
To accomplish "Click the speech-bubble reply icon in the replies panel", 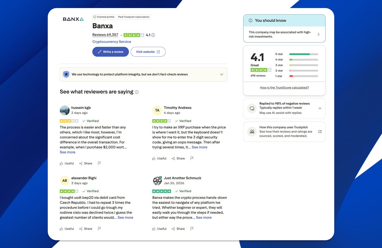I will coord(252,108).
